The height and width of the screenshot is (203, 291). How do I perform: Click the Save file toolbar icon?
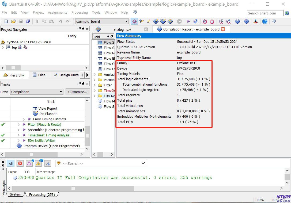(x=21, y=22)
